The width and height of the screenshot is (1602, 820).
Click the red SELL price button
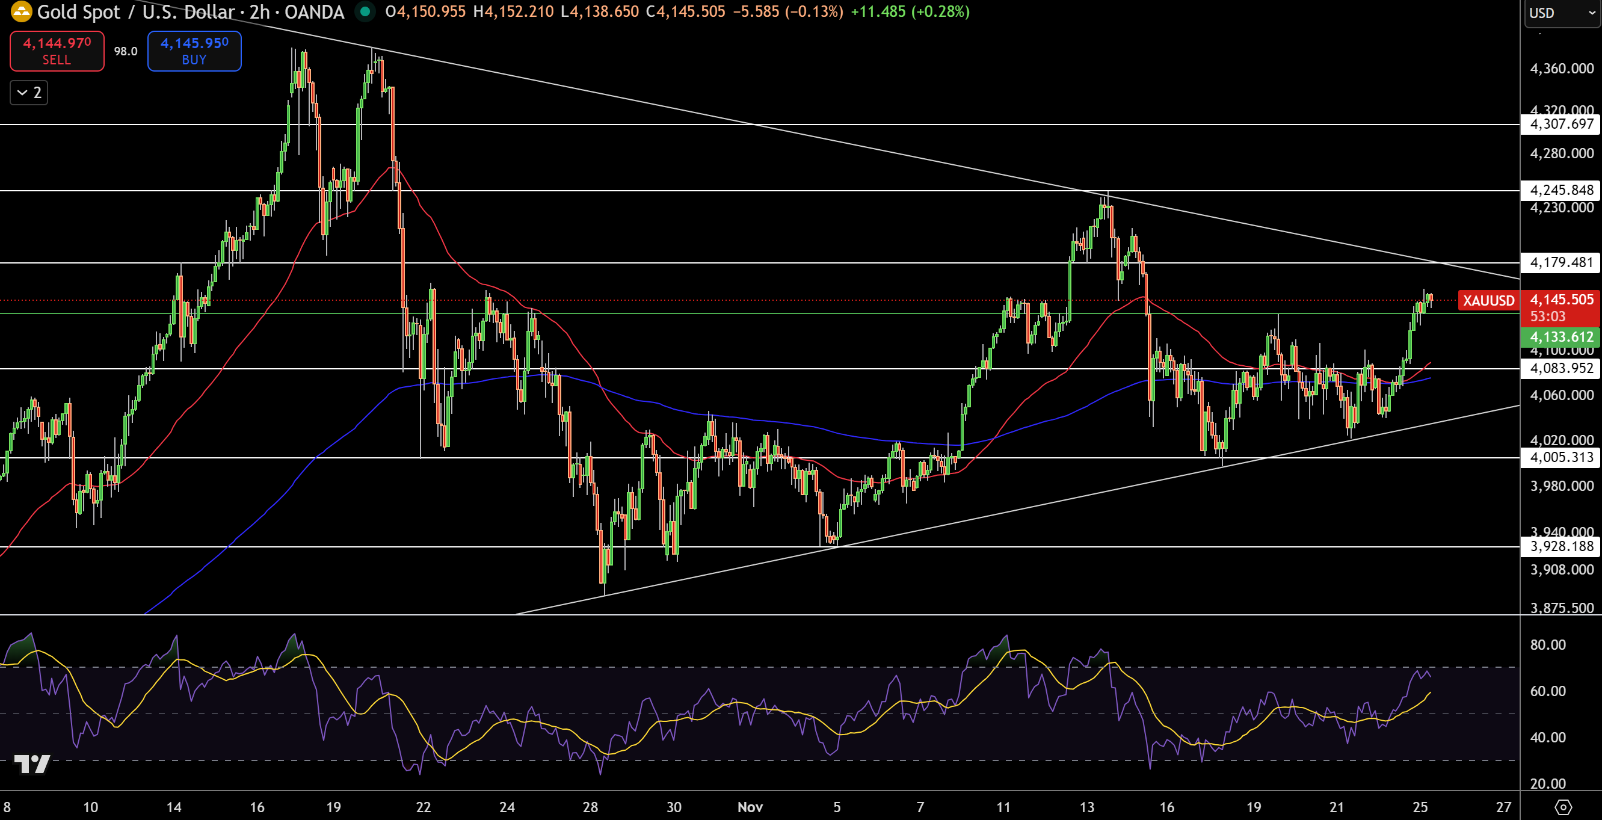click(57, 51)
